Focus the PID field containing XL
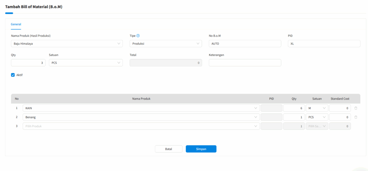The height and width of the screenshot is (171, 368). click(x=324, y=43)
